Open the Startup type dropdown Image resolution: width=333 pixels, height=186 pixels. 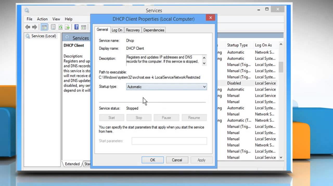[166, 87]
